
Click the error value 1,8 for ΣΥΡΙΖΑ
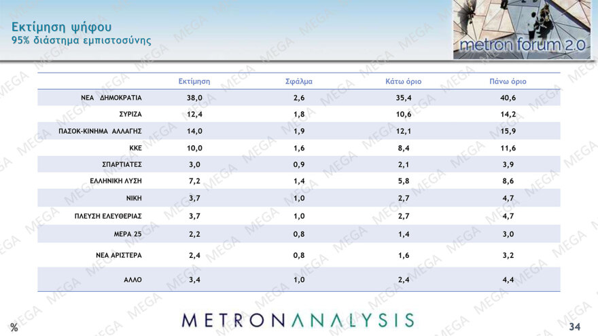[x=299, y=114]
